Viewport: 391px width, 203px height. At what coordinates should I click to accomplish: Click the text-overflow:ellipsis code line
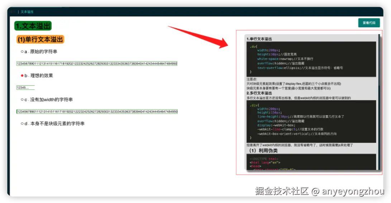tap(300, 68)
